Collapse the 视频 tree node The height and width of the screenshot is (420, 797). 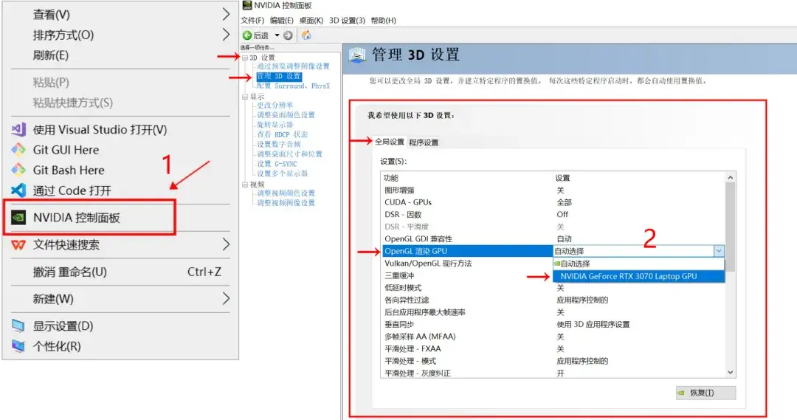245,184
